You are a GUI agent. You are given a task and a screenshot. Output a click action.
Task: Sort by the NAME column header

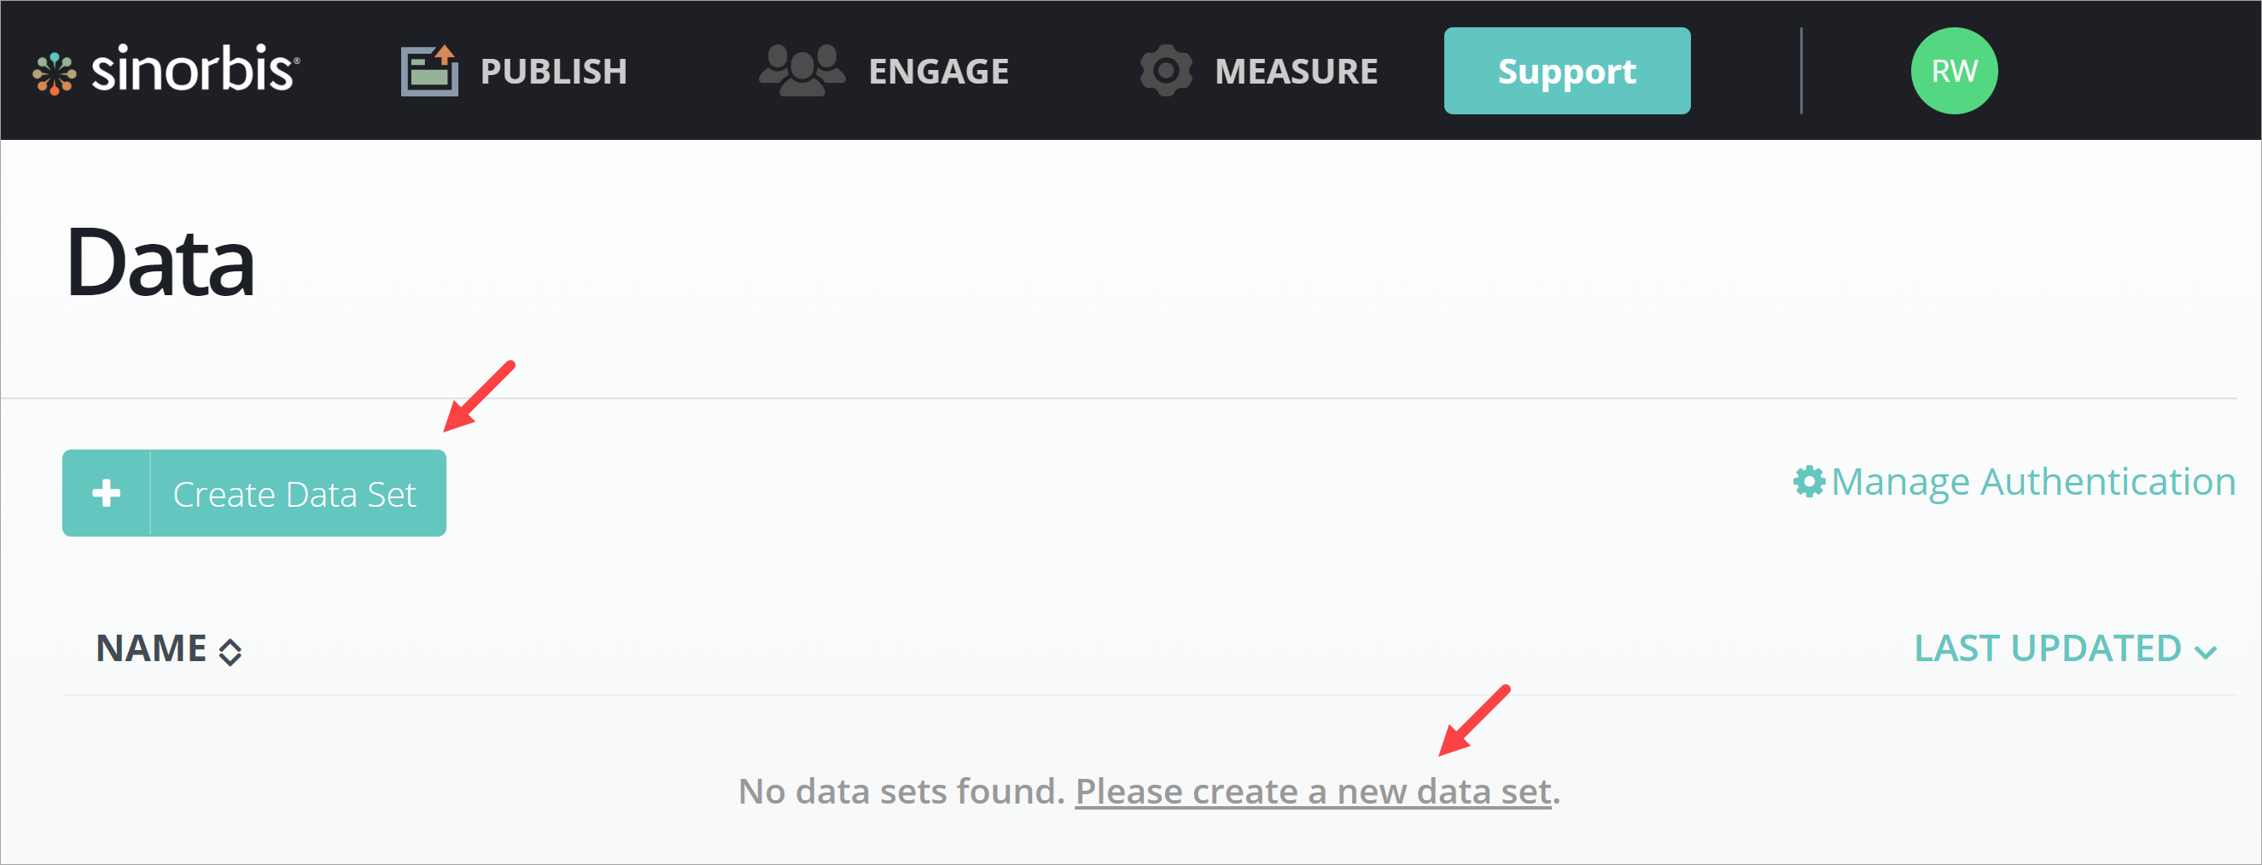click(x=151, y=648)
